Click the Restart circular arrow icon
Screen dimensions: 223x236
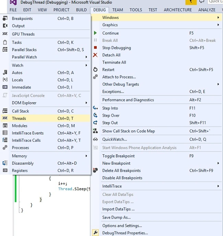tap(95, 70)
